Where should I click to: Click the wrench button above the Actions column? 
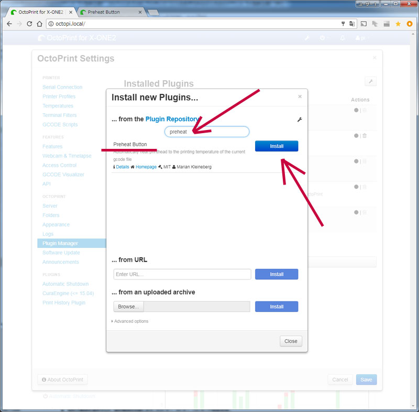(x=371, y=81)
